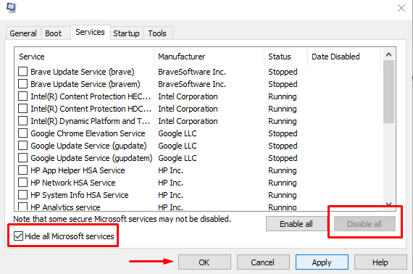Image resolution: width=413 pixels, height=274 pixels.
Task: Tick Google Update Service (gupdatem) checkbox
Action: 22,158
